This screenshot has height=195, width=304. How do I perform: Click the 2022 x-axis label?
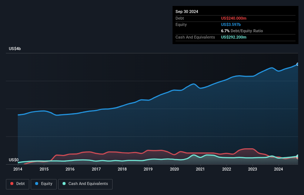pos(227,169)
